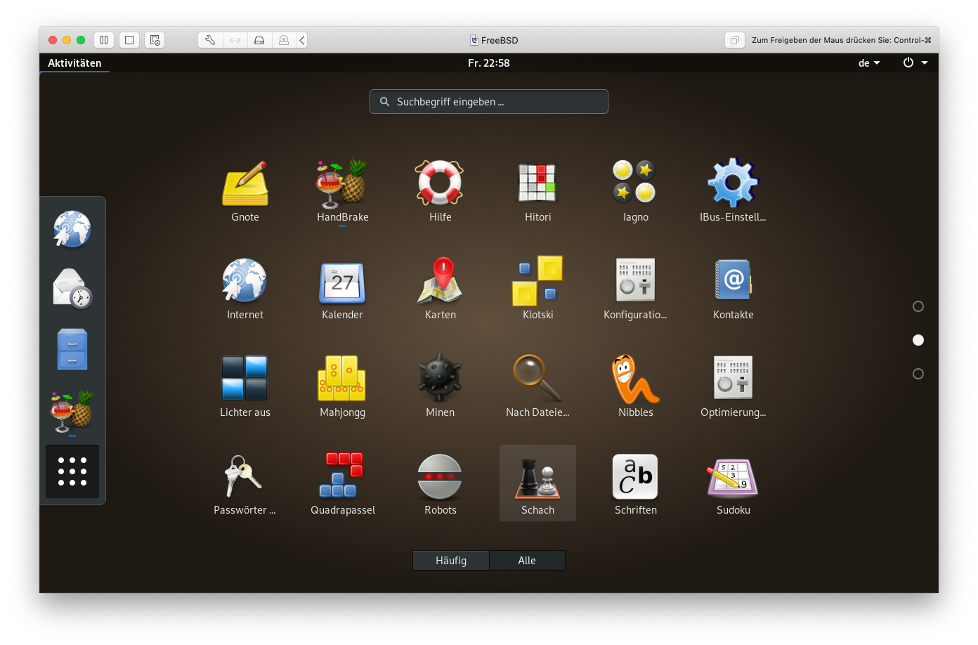Select the middle page indicator dot
978x645 pixels.
click(x=918, y=340)
